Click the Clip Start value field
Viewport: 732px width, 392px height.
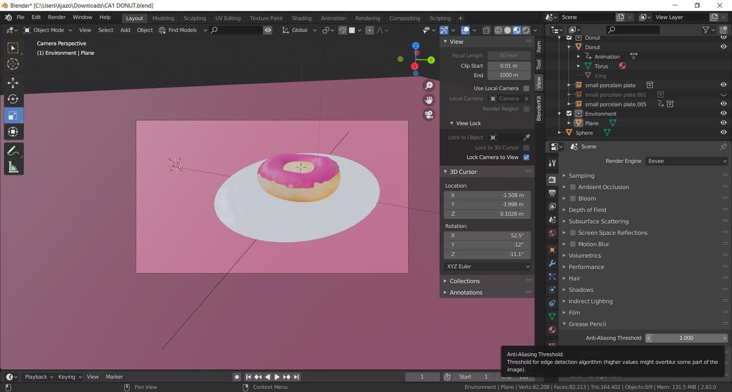[x=509, y=66]
